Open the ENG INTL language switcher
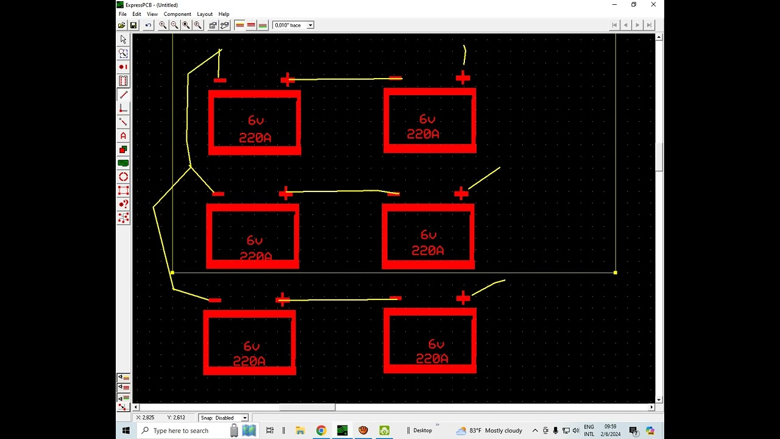Viewport: 780px width, 439px height. pyautogui.click(x=589, y=430)
